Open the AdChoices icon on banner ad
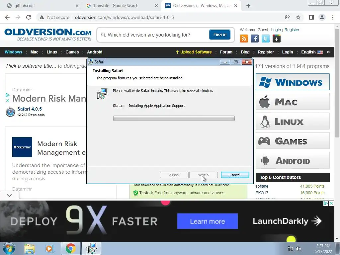The width and height of the screenshot is (340, 255). click(326, 204)
